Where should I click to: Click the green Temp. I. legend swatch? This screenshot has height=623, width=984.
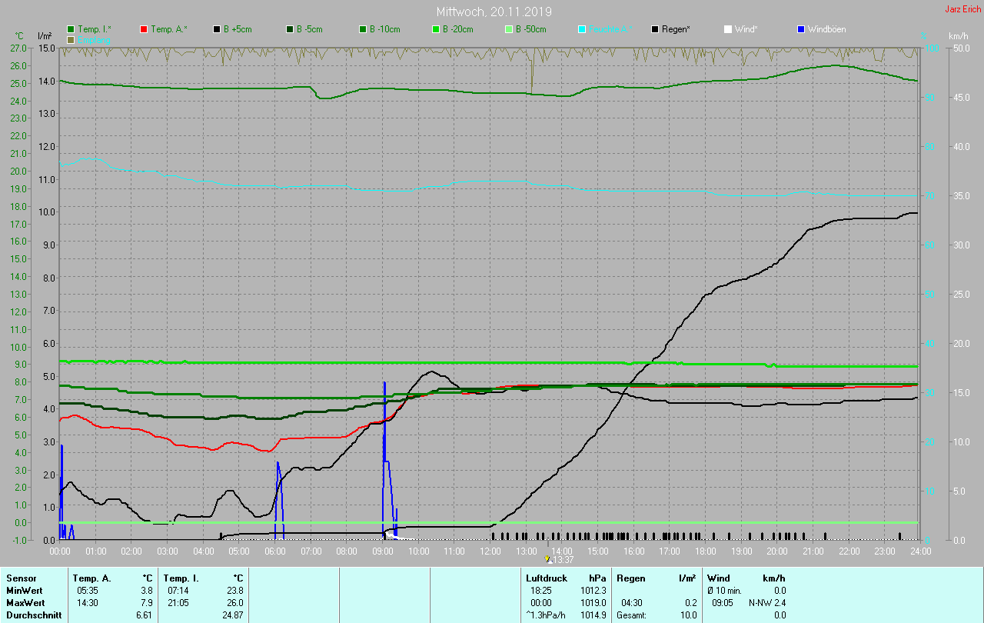71,29
